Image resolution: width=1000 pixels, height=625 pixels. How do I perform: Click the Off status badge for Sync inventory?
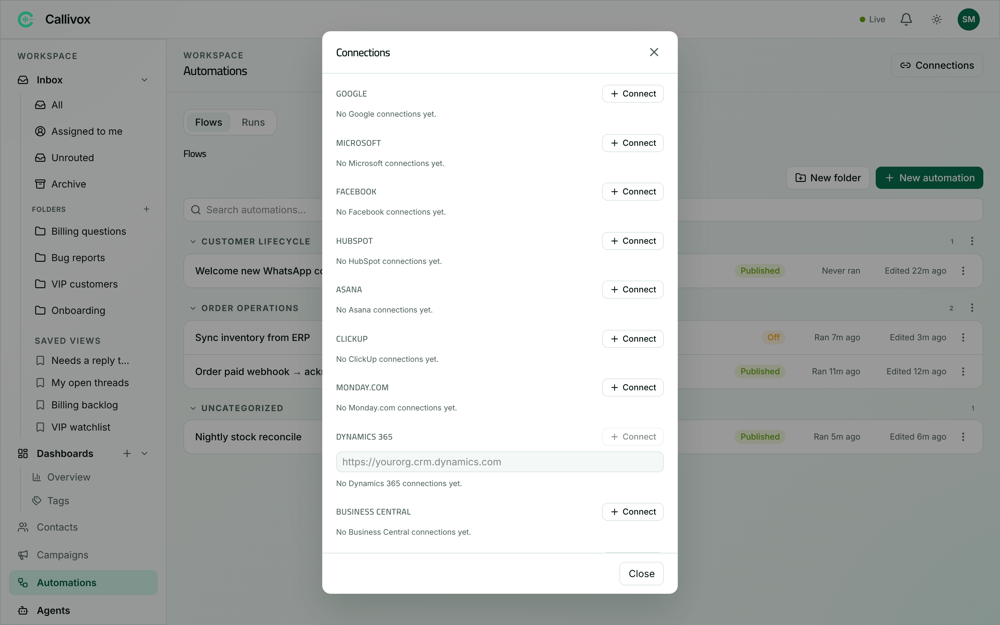[773, 337]
